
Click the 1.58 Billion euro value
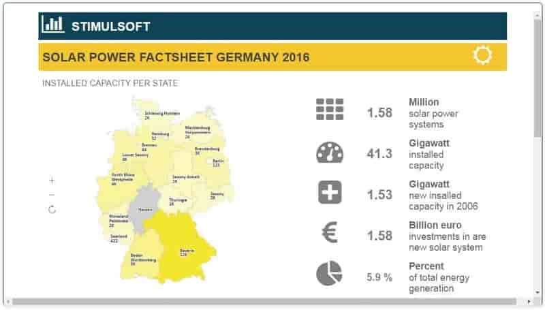pos(379,236)
